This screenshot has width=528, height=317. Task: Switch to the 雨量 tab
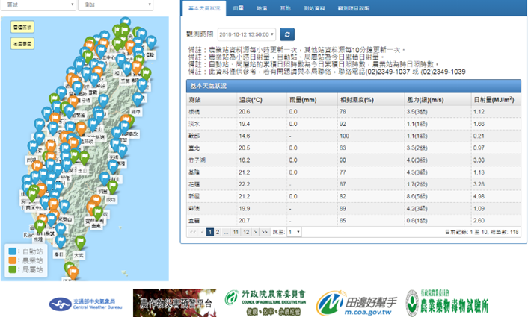pyautogui.click(x=239, y=8)
